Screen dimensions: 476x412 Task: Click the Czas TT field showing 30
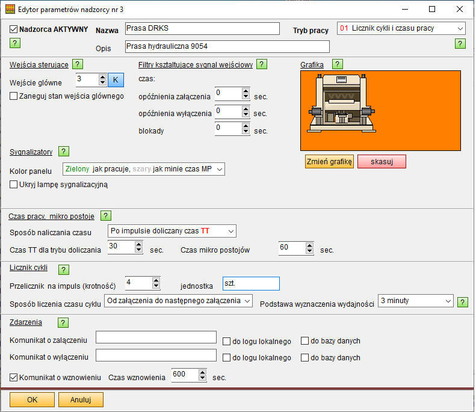pyautogui.click(x=121, y=247)
